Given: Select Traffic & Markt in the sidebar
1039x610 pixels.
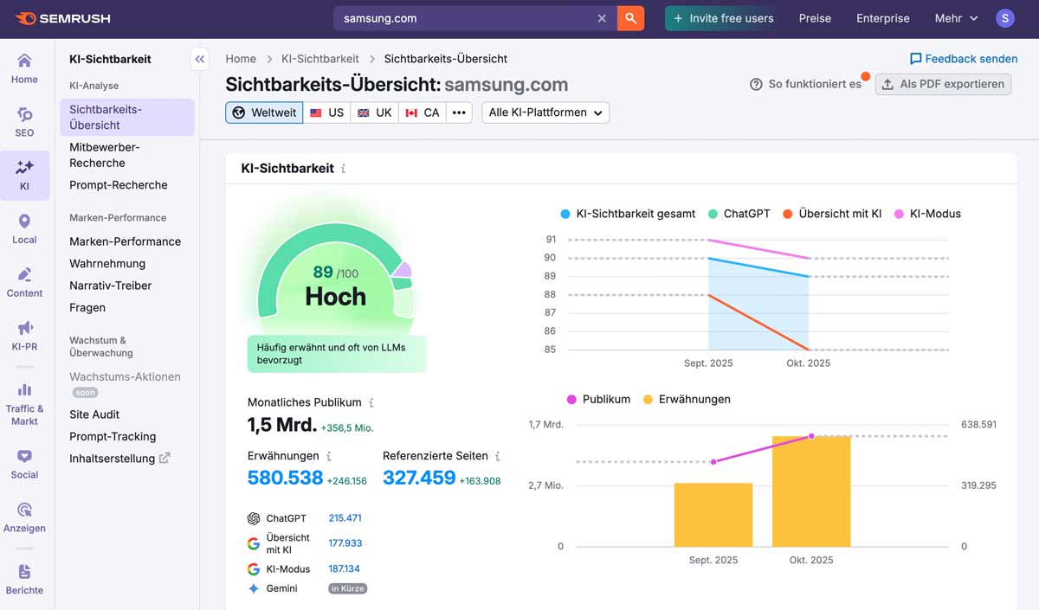Looking at the screenshot, I should pyautogui.click(x=24, y=401).
